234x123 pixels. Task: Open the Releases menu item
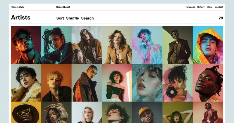(190, 7)
